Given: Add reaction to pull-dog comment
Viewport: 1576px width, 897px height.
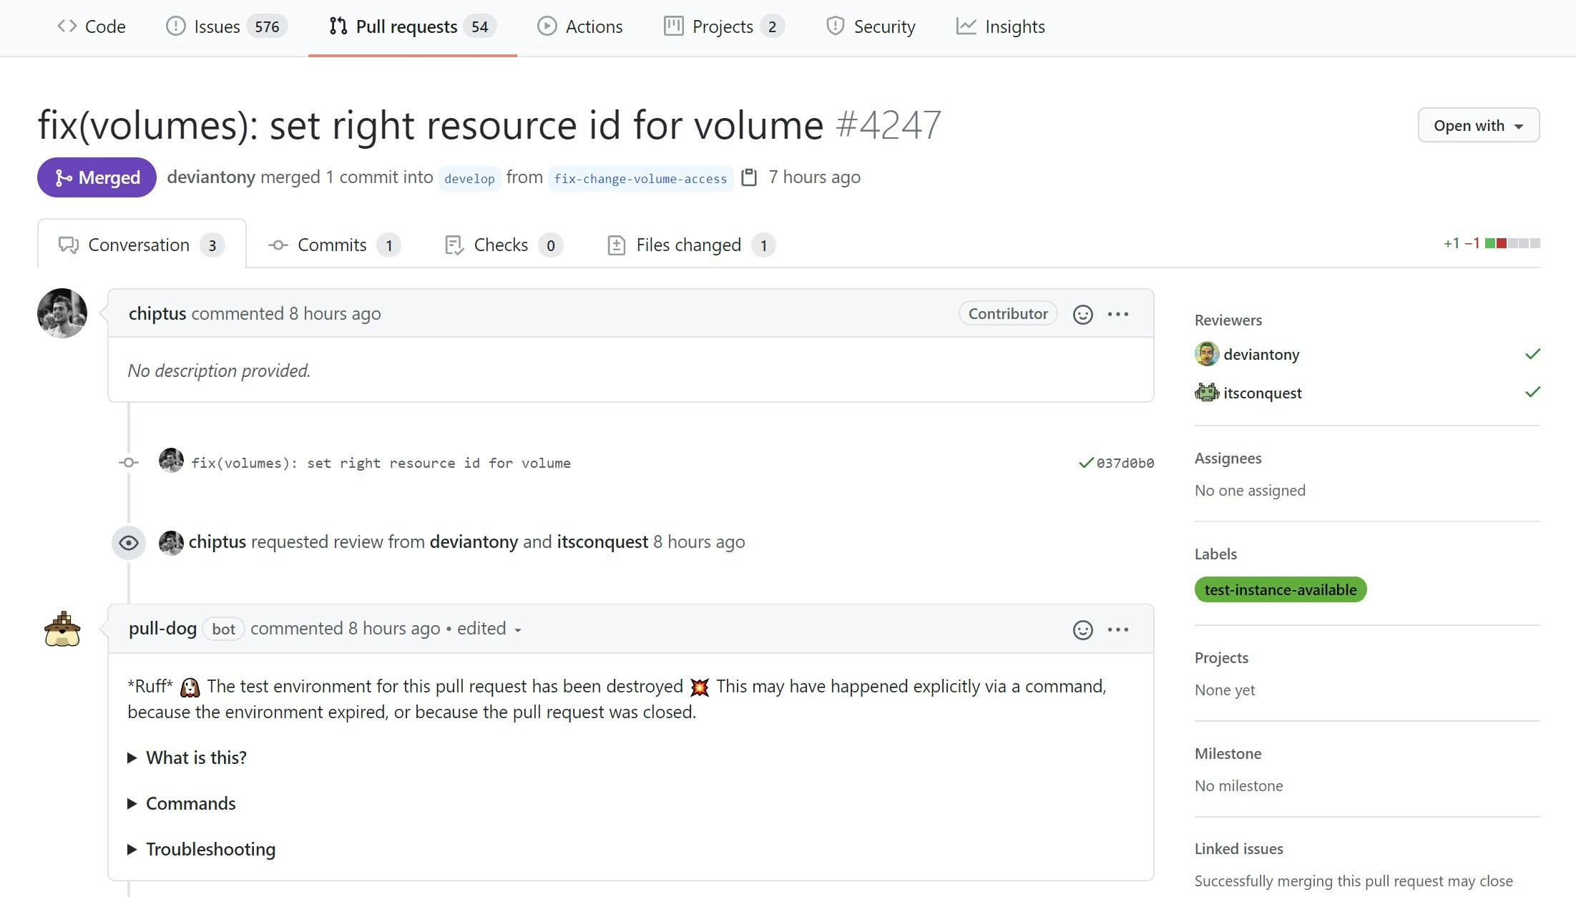Looking at the screenshot, I should [1082, 629].
